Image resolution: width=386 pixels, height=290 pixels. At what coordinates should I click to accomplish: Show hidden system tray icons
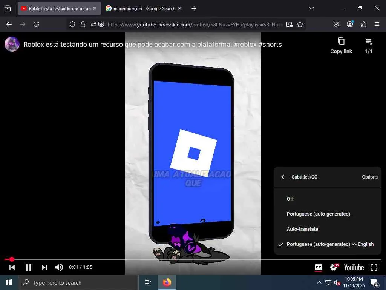click(x=319, y=282)
